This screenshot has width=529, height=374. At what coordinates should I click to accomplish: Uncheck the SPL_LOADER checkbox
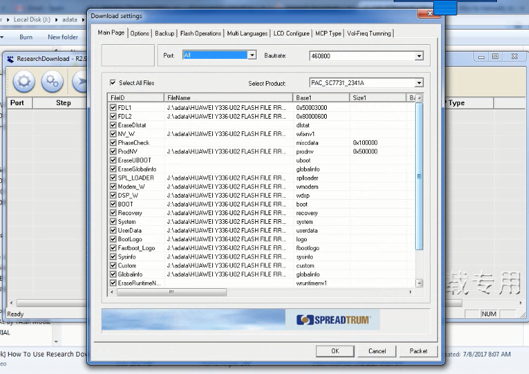(x=113, y=178)
